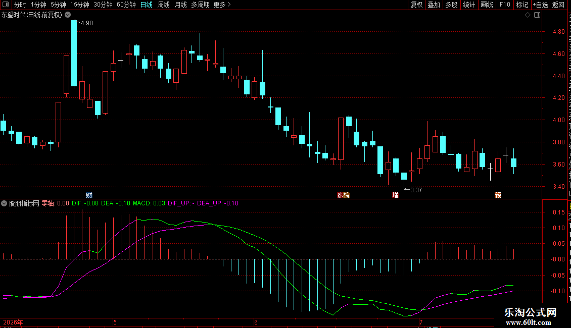This screenshot has width=571, height=328.
Task: Click month 7 on the time axis
Action: 421,322
